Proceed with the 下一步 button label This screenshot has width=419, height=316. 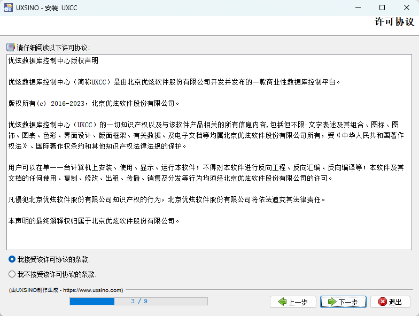[x=348, y=302]
